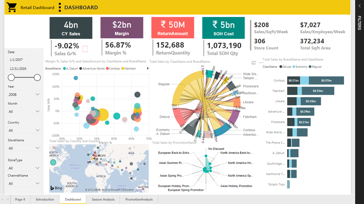Click the Litware label on chord chart
This screenshot has width=364, height=204.
pos(248,102)
